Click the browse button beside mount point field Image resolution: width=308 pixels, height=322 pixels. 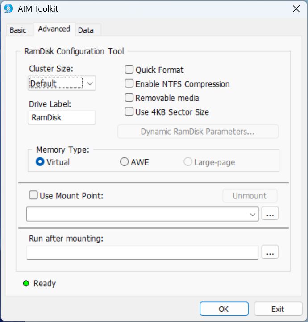[270, 214]
